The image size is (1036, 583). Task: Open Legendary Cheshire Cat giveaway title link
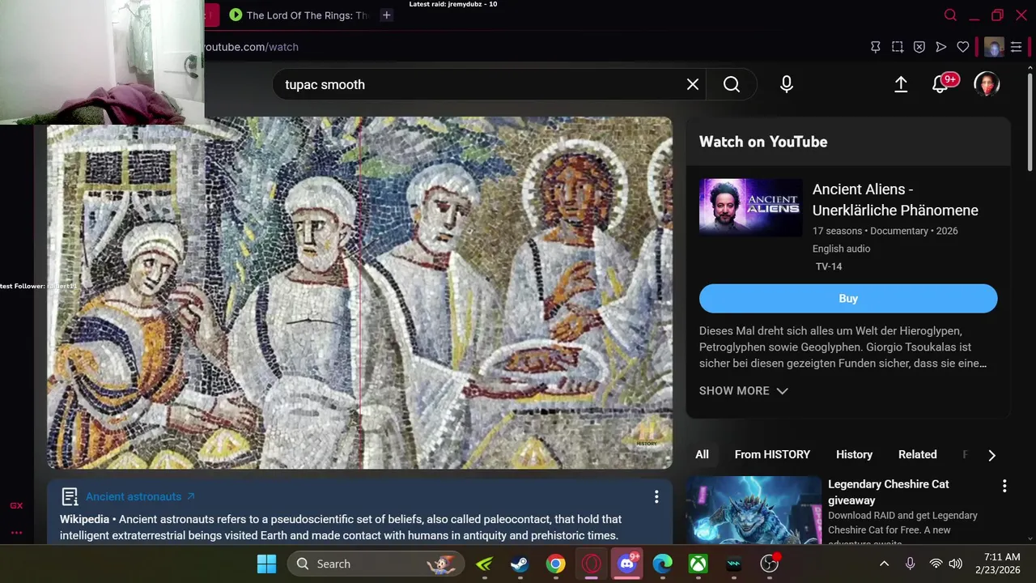point(888,492)
